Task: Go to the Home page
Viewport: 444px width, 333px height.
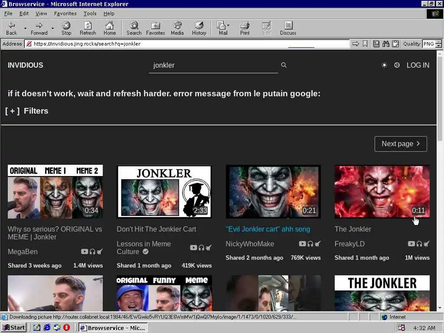Action: 110,28
